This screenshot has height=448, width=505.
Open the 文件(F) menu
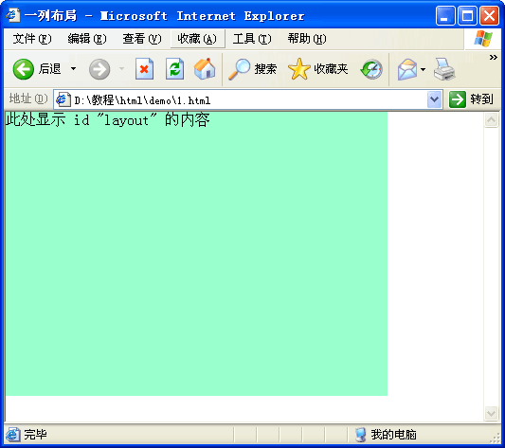click(32, 39)
